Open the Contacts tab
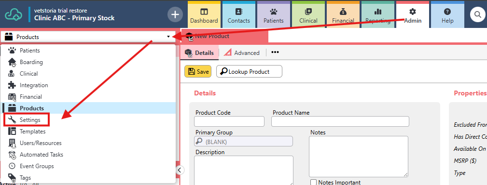 (x=239, y=14)
